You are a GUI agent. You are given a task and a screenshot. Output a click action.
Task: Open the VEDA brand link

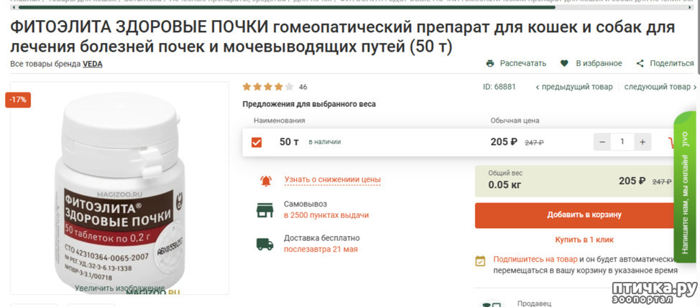tap(93, 64)
